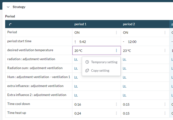Click 'radiation : adjustment ventilation' row label
Viewport: 173px width, 120px height.
pyautogui.click(x=31, y=59)
